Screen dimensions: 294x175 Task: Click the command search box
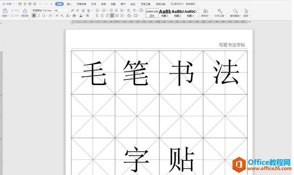click(183, 4)
